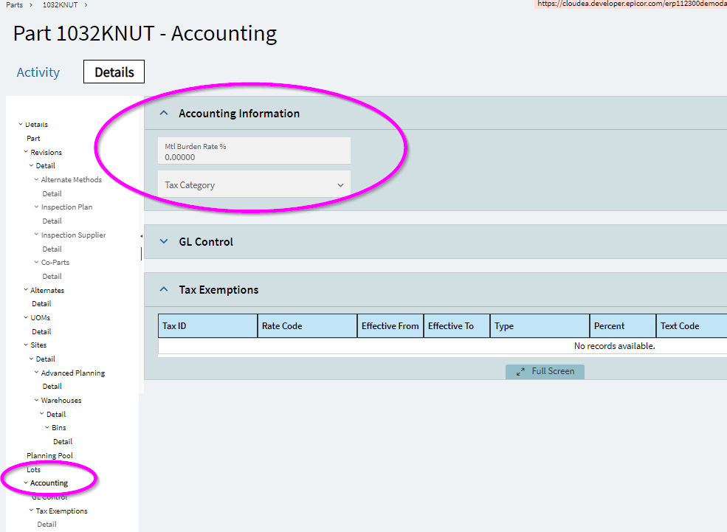This screenshot has height=532, width=727.
Task: Collapse the Accounting Information panel chevron
Action: pyautogui.click(x=164, y=113)
